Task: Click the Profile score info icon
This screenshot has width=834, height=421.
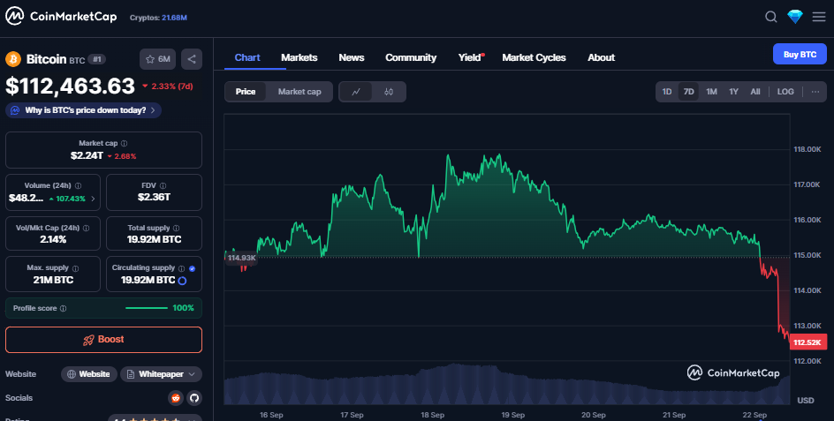Action: (x=64, y=308)
